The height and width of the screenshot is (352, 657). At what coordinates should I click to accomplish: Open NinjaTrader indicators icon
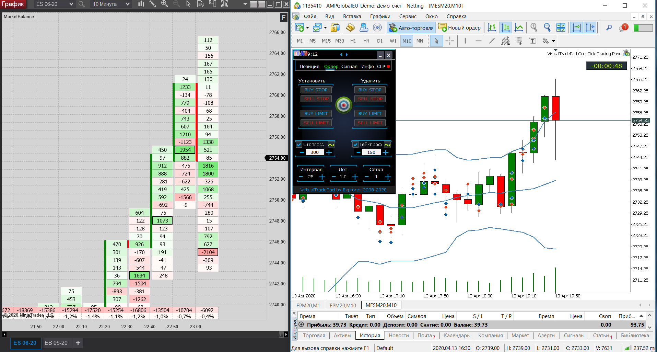(224, 4)
